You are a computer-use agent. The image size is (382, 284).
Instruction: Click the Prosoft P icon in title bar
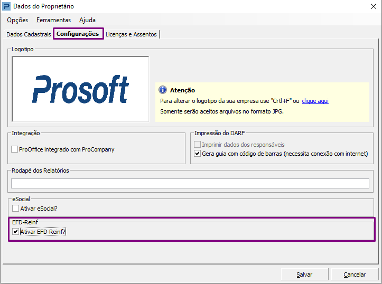click(6, 6)
